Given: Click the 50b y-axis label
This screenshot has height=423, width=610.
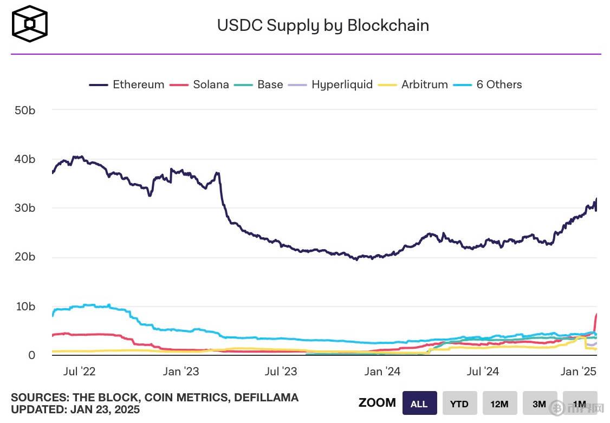Looking at the screenshot, I should tap(24, 110).
